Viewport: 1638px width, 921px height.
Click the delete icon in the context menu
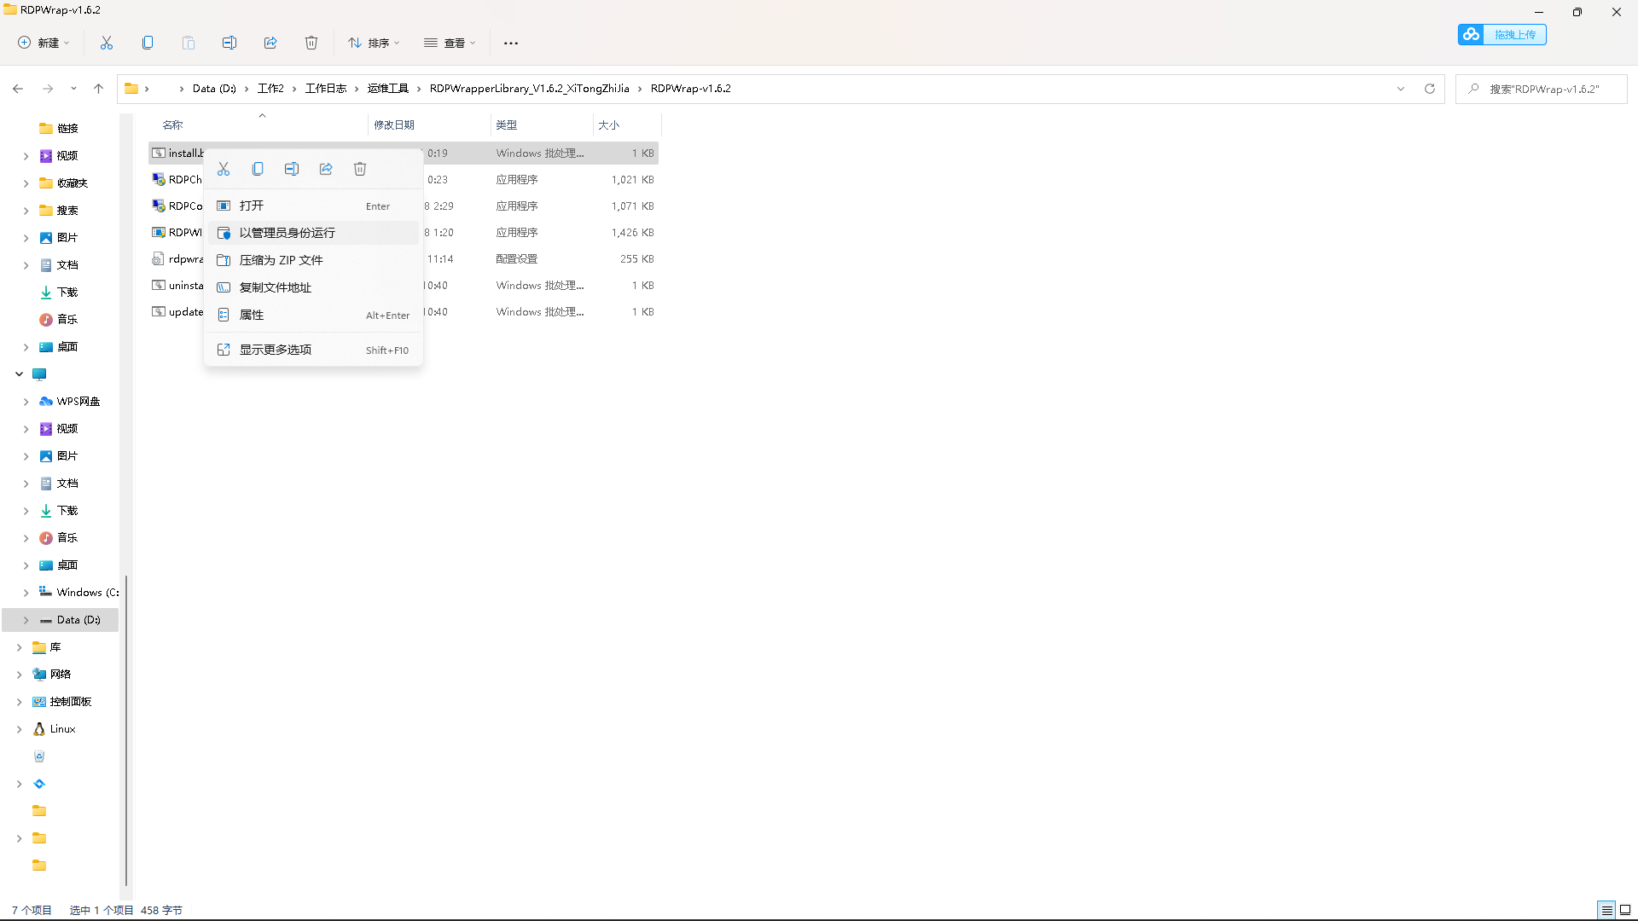pos(360,169)
